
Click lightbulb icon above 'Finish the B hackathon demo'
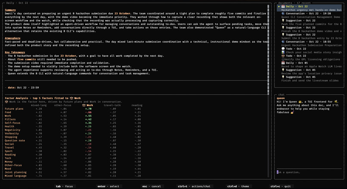(283, 28)
